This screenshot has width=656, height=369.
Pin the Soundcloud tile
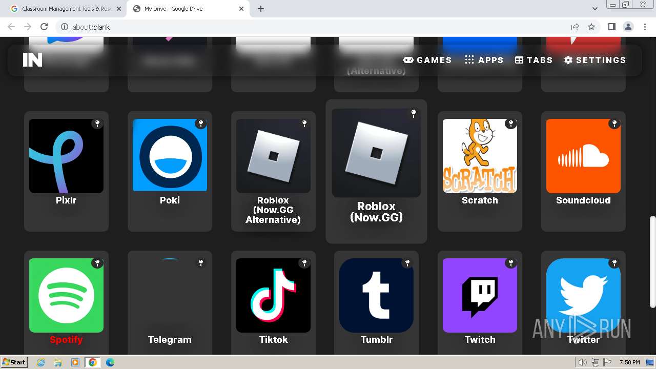(614, 124)
